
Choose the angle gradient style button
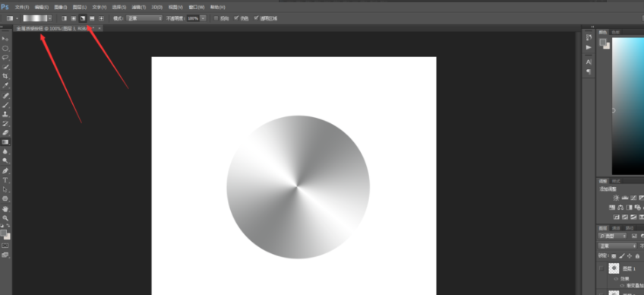tap(83, 18)
